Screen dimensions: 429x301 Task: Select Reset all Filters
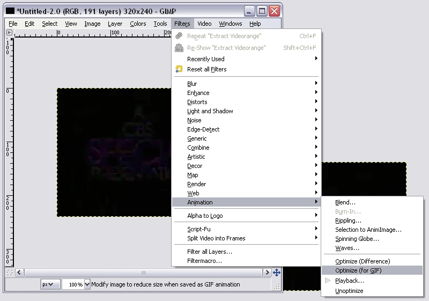click(x=246, y=69)
